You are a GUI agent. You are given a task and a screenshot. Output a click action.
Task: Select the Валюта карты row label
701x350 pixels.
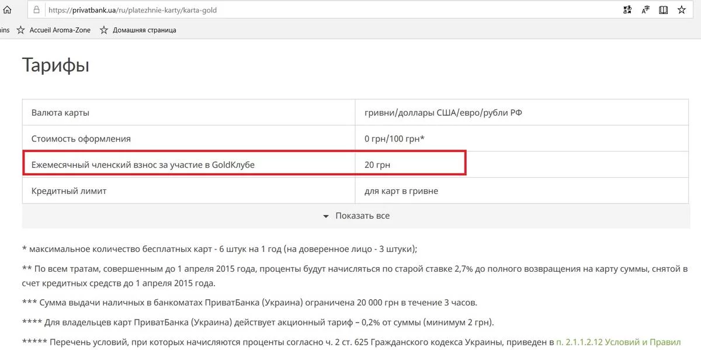(x=60, y=113)
